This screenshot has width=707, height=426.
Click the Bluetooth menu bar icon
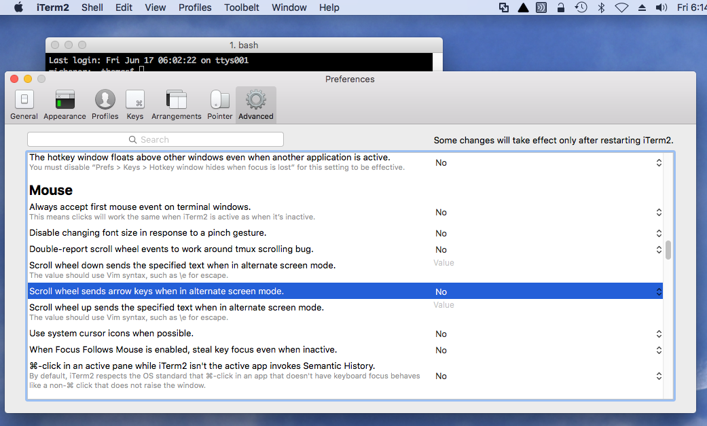(x=601, y=7)
